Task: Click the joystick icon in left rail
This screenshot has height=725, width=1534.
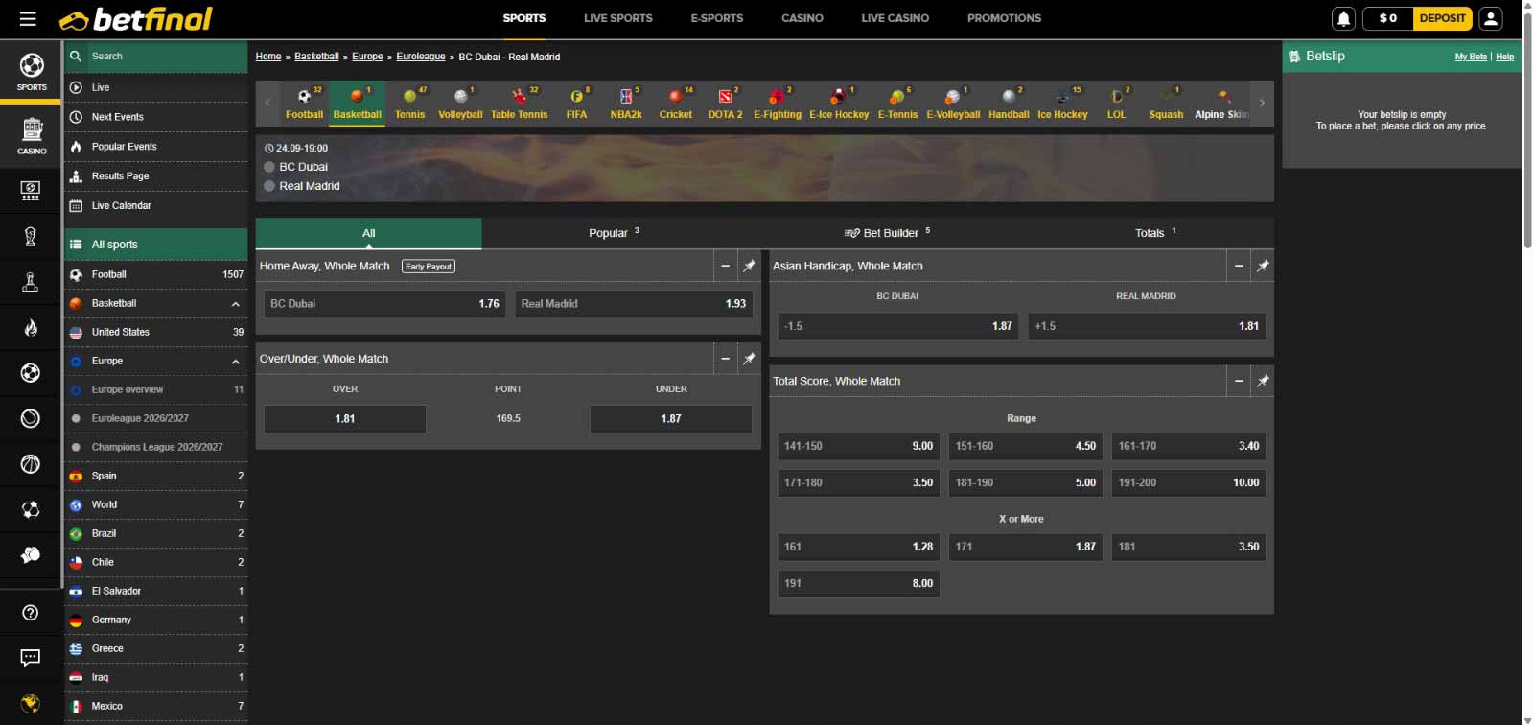Action: (31, 282)
